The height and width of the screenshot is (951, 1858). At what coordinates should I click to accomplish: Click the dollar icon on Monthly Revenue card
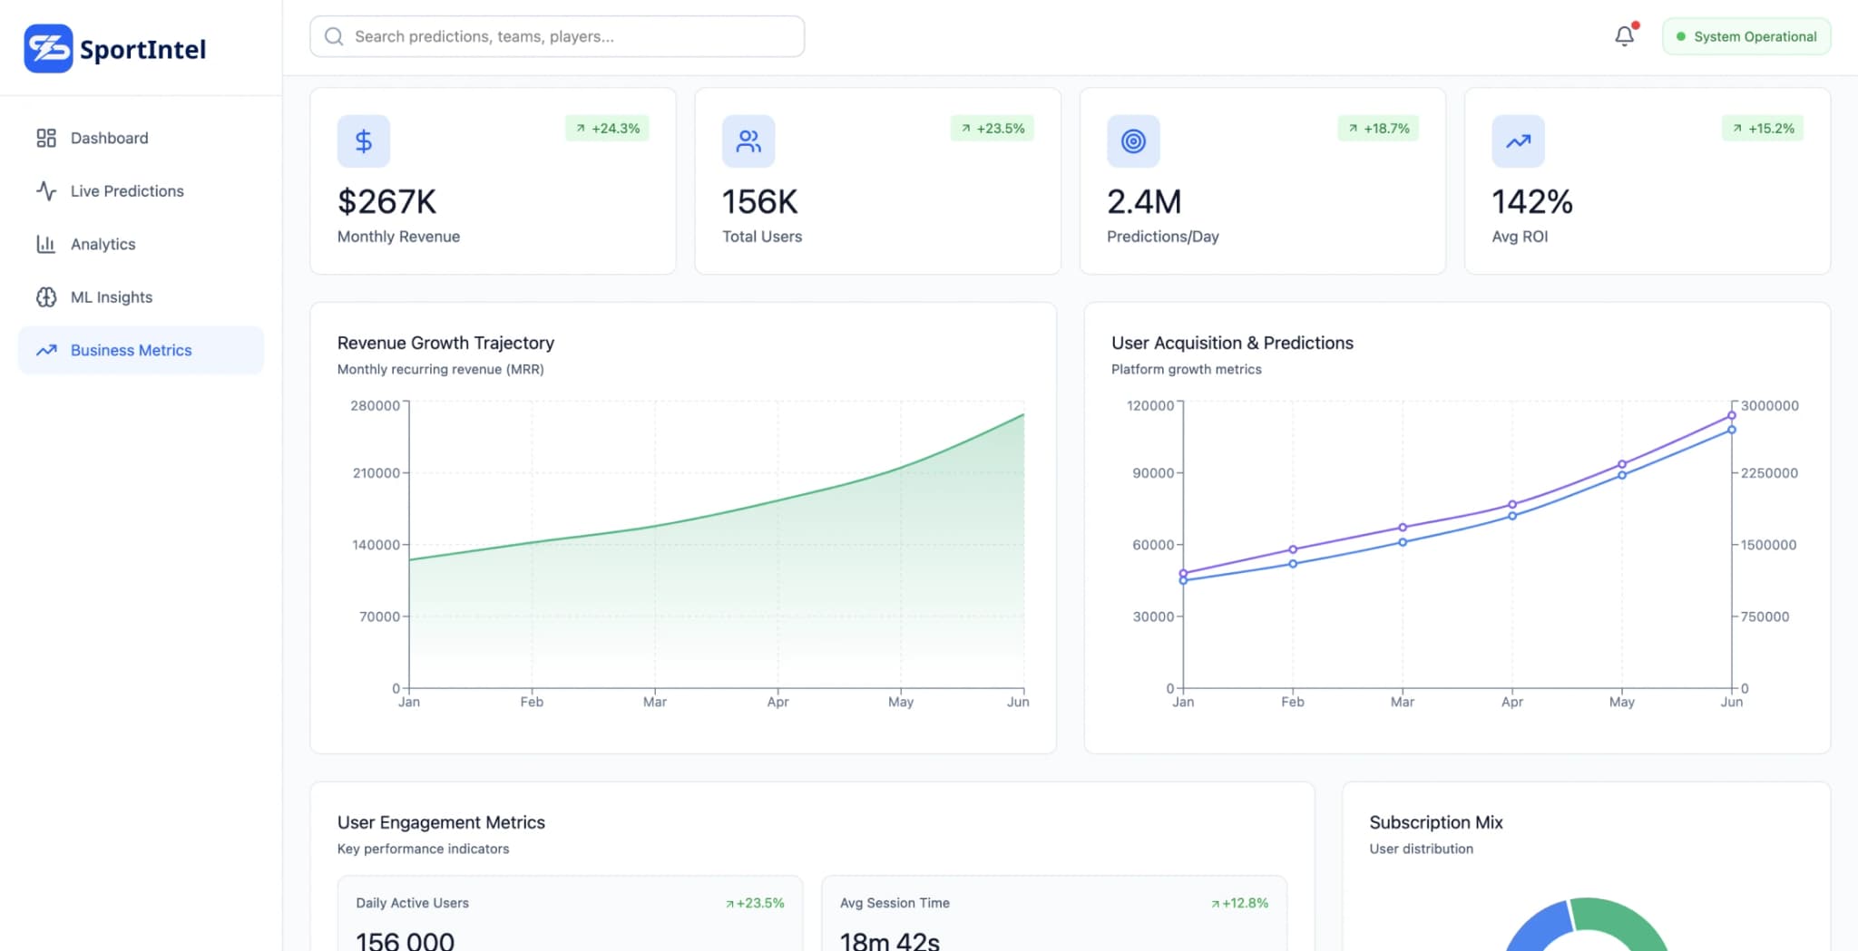tap(364, 141)
